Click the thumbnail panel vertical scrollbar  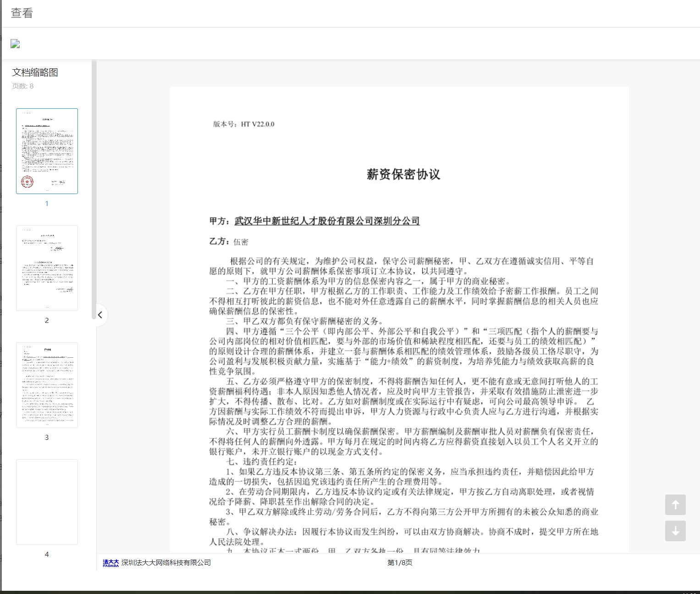coord(94,183)
